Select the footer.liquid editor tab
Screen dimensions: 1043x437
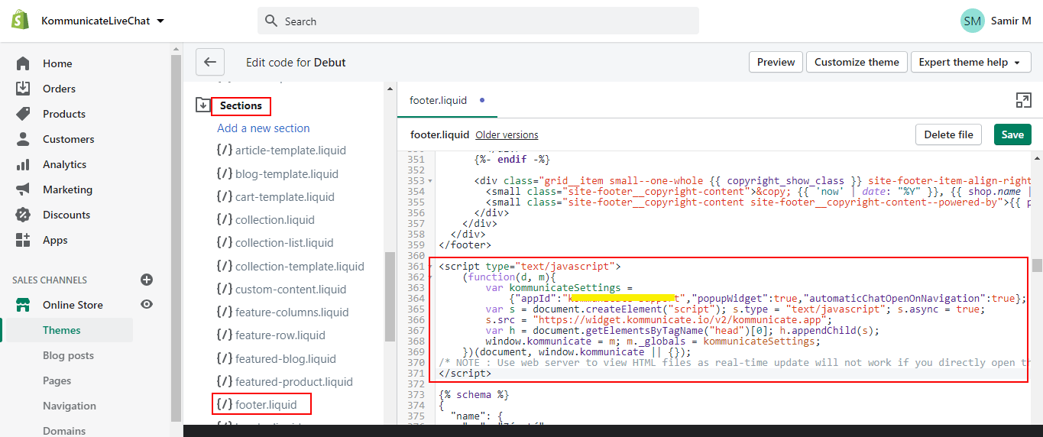point(438,100)
